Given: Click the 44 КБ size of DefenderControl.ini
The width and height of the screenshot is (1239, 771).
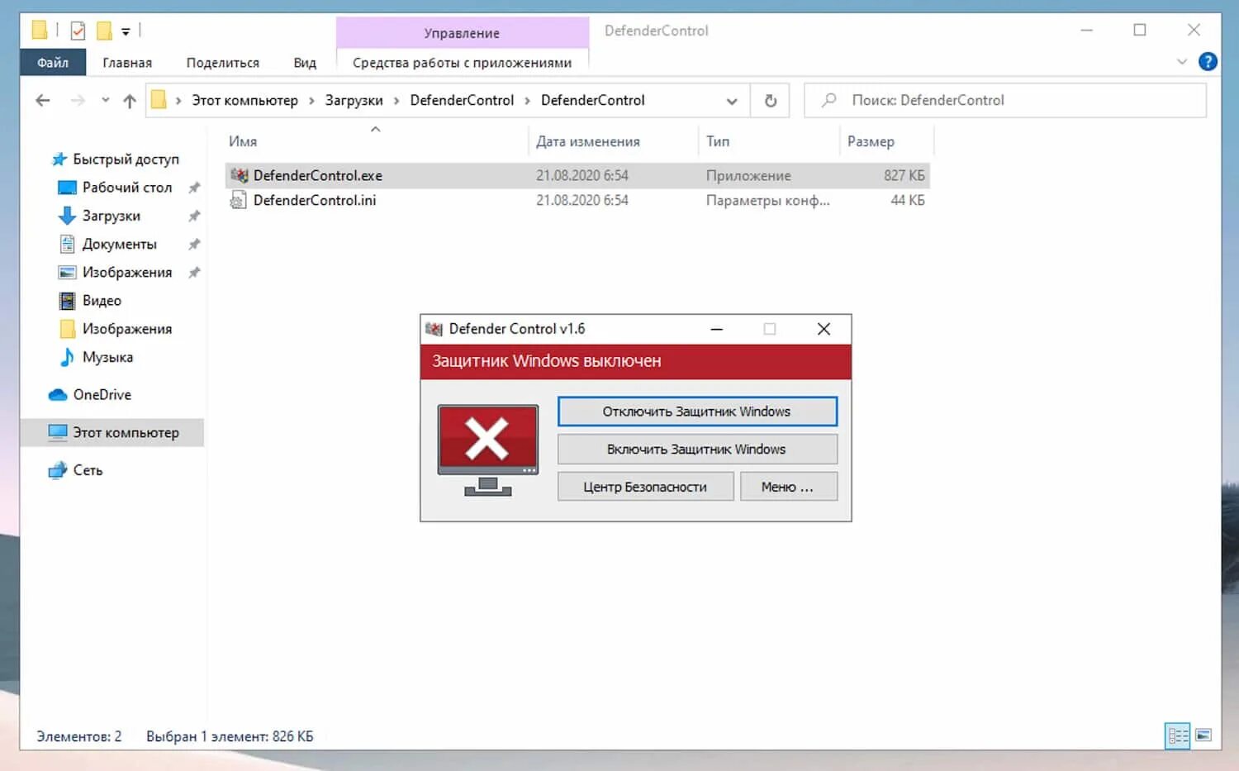Looking at the screenshot, I should pyautogui.click(x=907, y=200).
